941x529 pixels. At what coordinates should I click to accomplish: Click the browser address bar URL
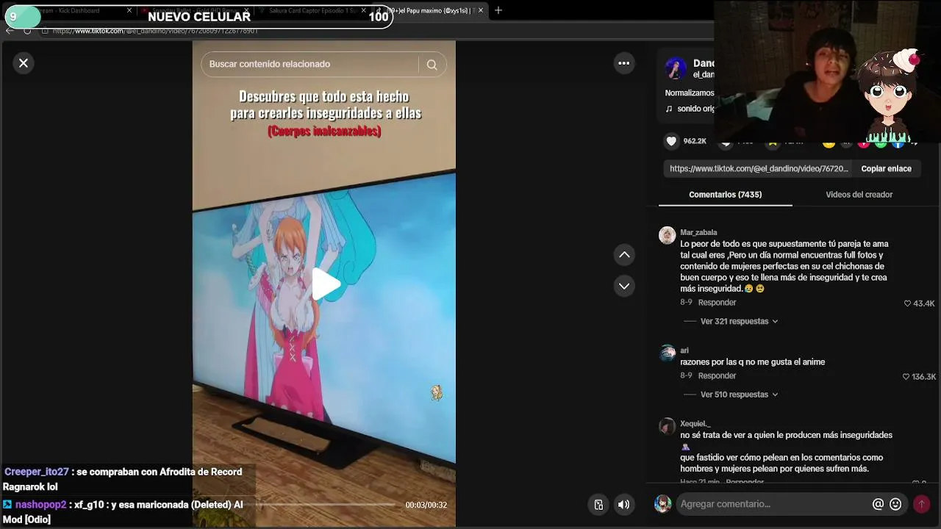(x=155, y=31)
